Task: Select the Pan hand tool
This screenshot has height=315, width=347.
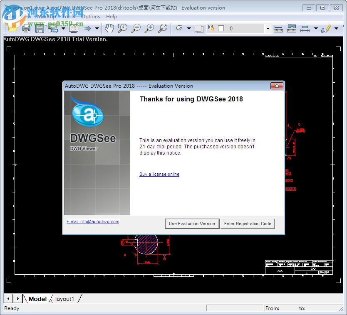Action: point(109,29)
